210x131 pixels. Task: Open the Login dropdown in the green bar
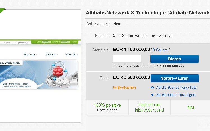coord(74,42)
